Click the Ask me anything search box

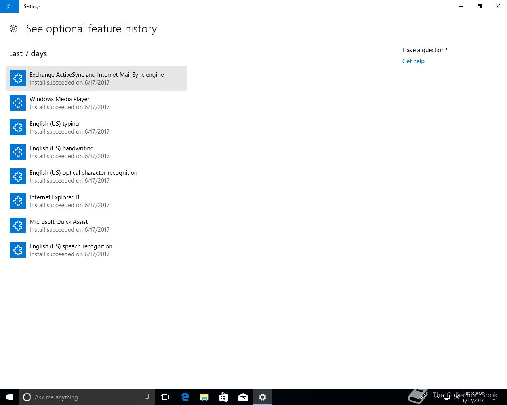[x=87, y=397]
